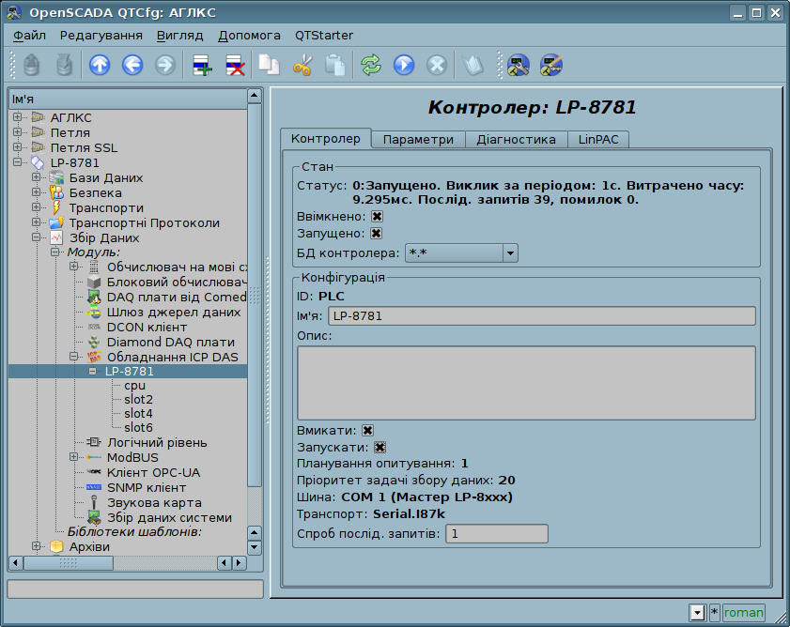Toggle the Запущено checkbox
790x627 pixels.
pyautogui.click(x=377, y=234)
